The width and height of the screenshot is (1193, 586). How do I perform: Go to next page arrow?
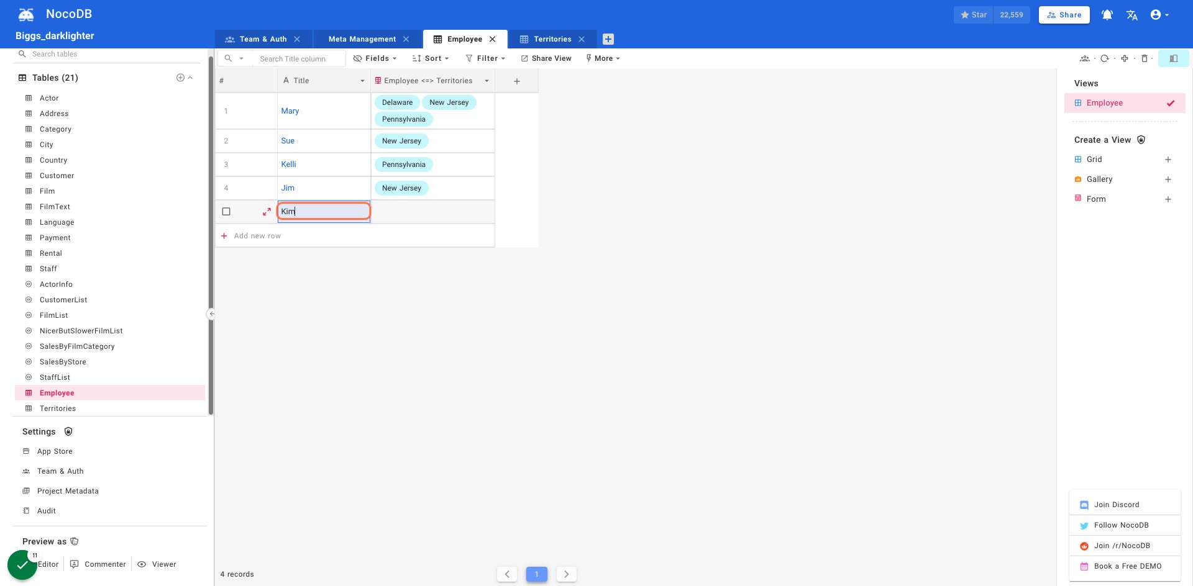[566, 574]
